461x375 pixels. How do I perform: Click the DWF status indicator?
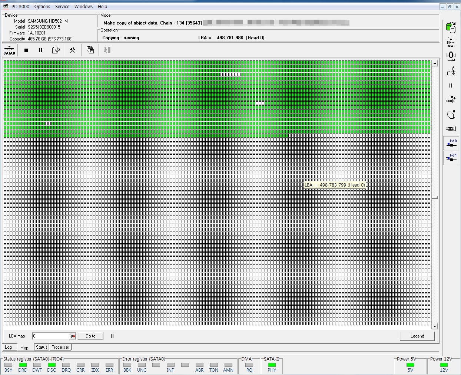tap(37, 365)
